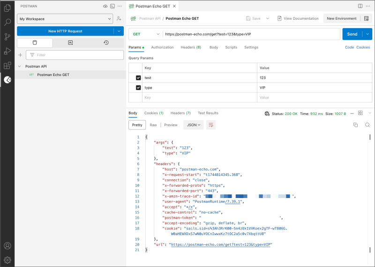The height and width of the screenshot is (267, 375).
Task: Open Accounts icon at bottom of sidebar
Action: point(7,246)
